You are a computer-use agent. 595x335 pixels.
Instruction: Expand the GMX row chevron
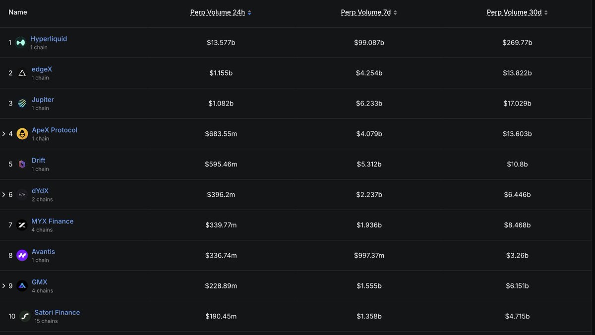pyautogui.click(x=3, y=286)
